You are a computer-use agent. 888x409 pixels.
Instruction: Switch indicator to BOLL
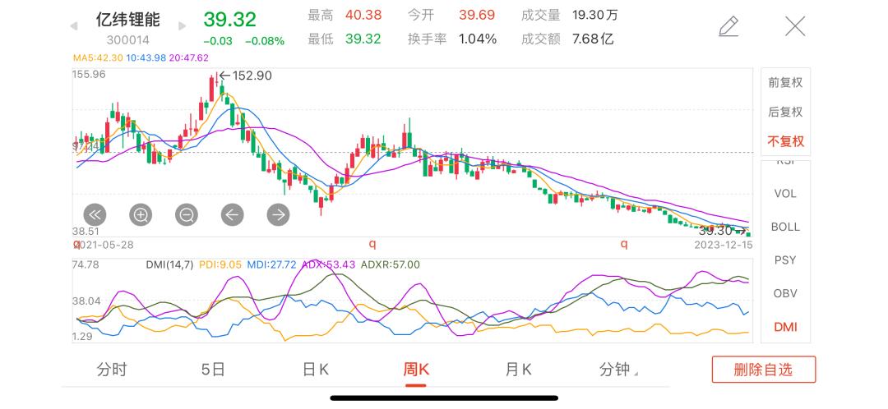point(785,227)
